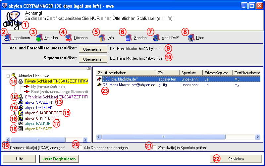Sort by Zertifikatsdatenb column header
This screenshot has height=166, width=265.
(246, 73)
